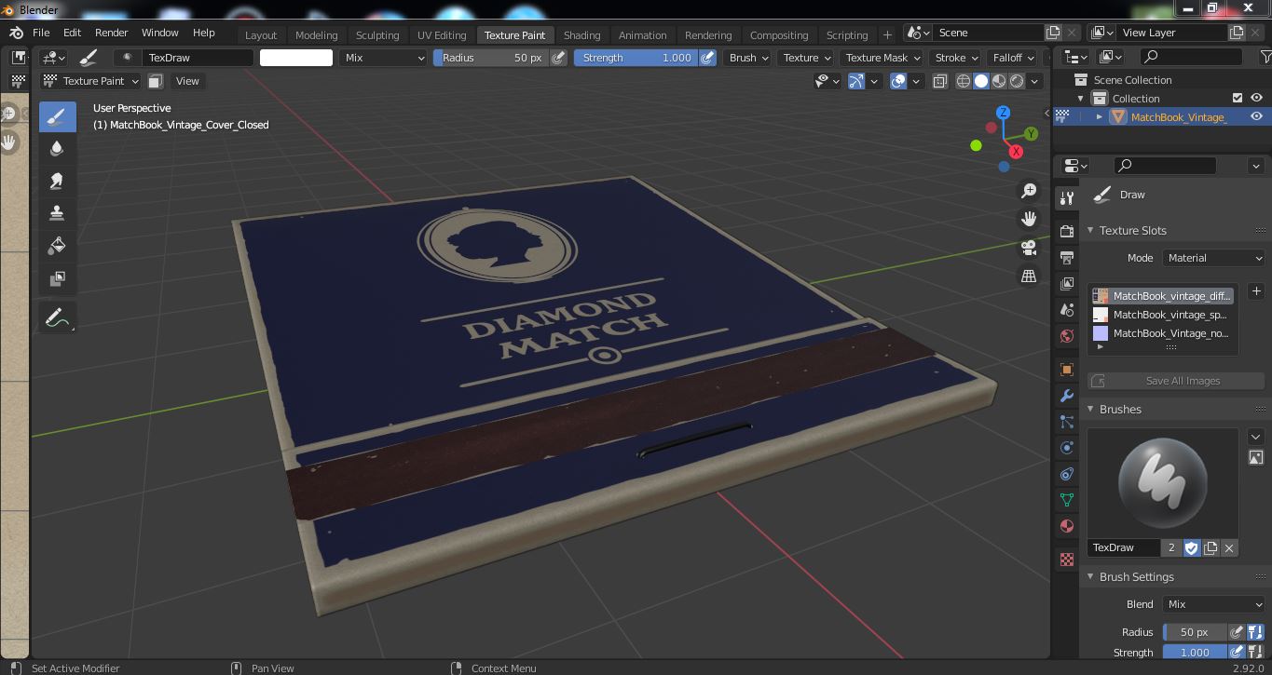The width and height of the screenshot is (1272, 675).
Task: Collapse the Brush Settings panel
Action: pyautogui.click(x=1091, y=577)
